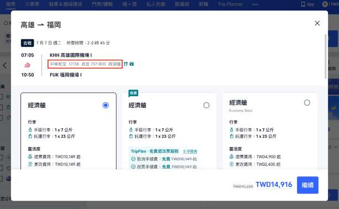Click the TripFlex 免費退改票服務 heading
339x209 pixels.
pos(155,151)
